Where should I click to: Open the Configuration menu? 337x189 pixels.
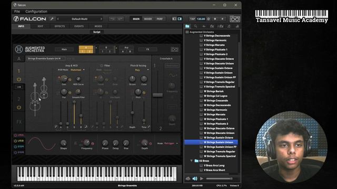pyautogui.click(x=36, y=12)
